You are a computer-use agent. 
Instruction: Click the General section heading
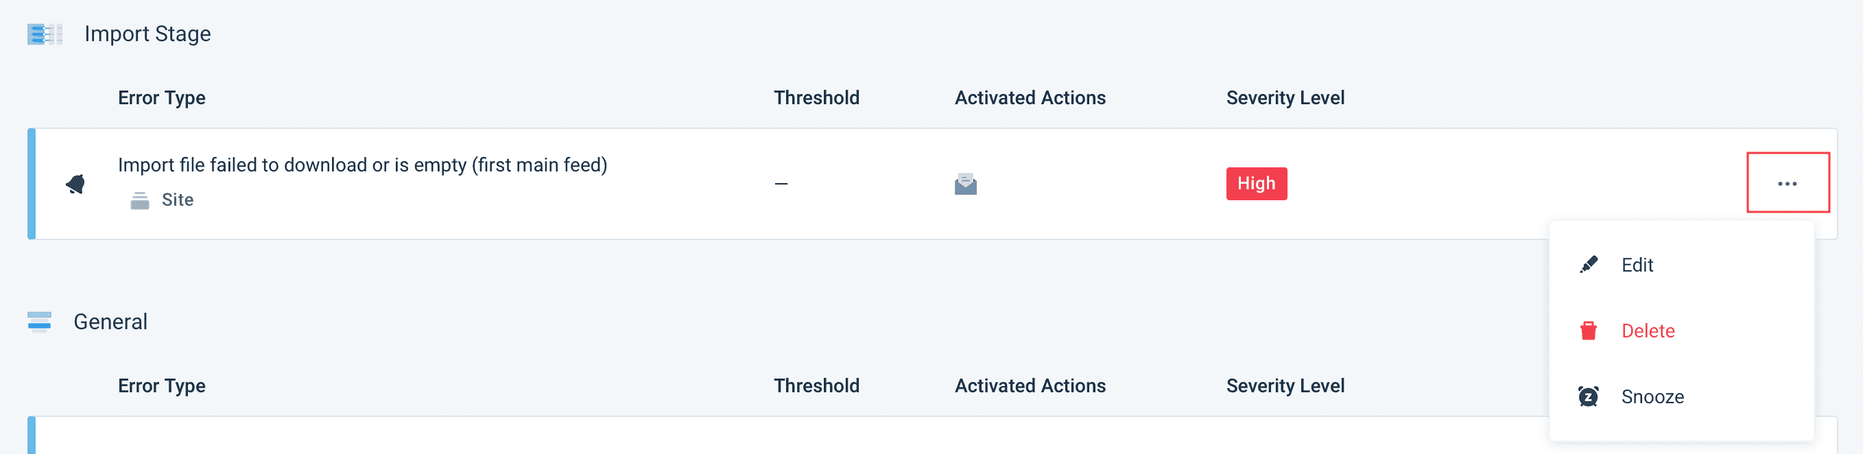point(110,322)
